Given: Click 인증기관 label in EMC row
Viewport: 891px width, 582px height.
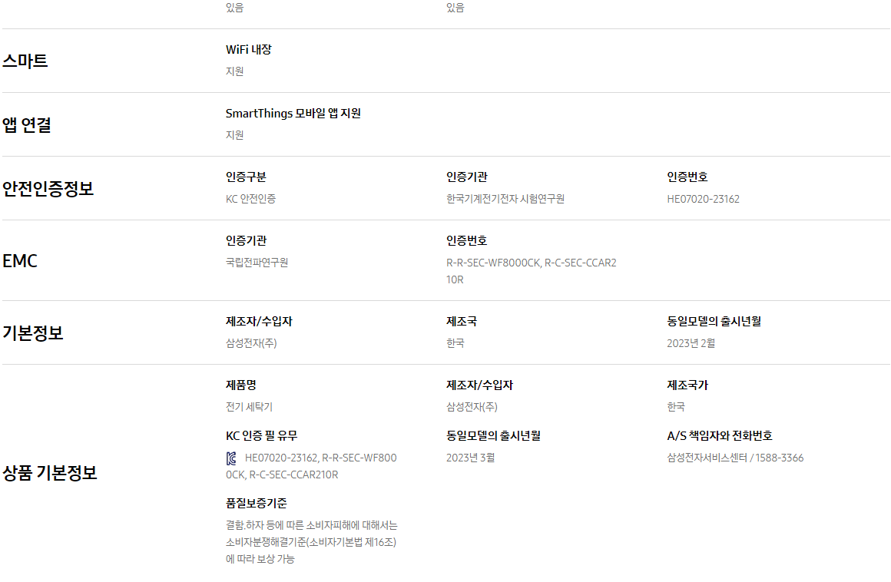Looking at the screenshot, I should pos(246,240).
